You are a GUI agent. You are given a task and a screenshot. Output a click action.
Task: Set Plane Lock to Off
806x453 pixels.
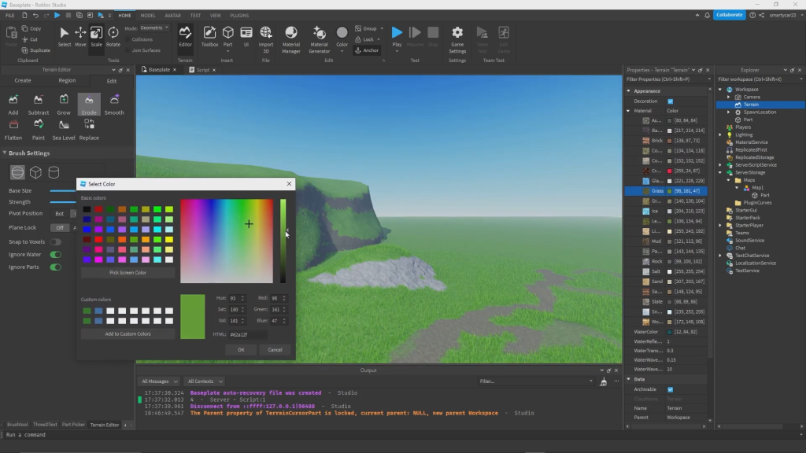[60, 227]
